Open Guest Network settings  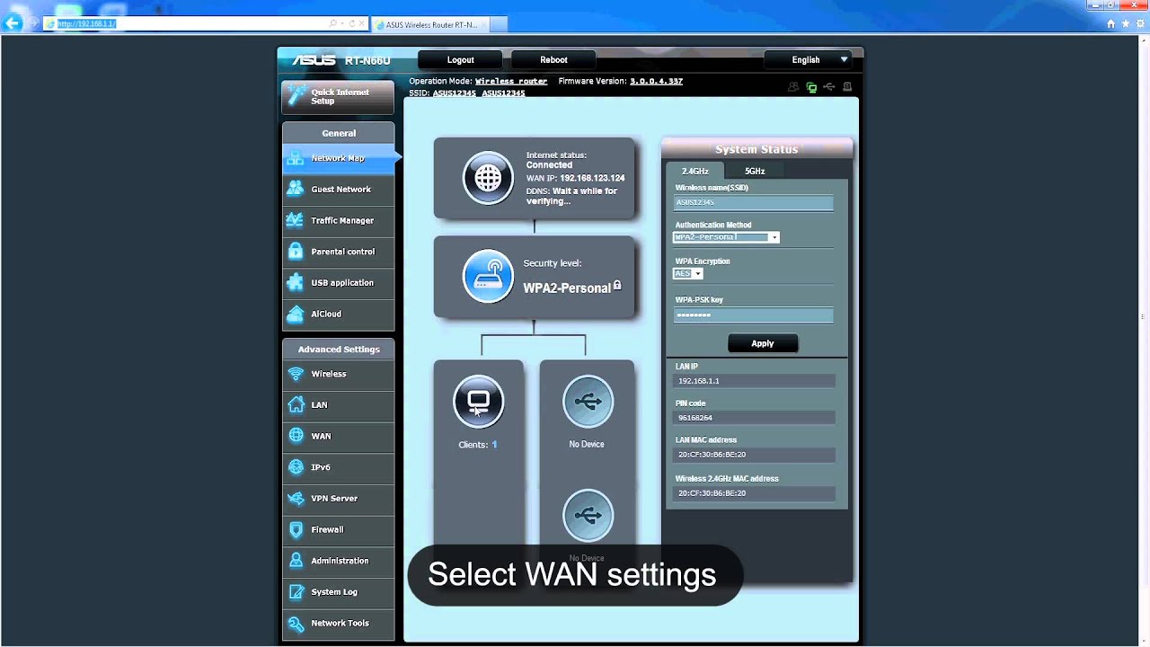tap(338, 190)
